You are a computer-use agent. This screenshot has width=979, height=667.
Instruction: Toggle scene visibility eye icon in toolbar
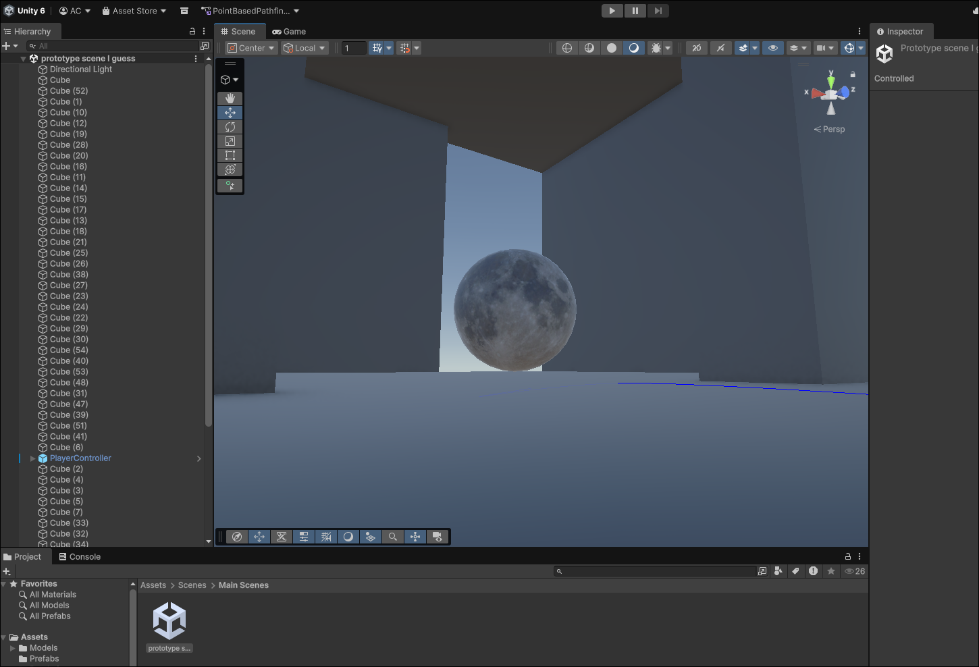click(x=773, y=48)
